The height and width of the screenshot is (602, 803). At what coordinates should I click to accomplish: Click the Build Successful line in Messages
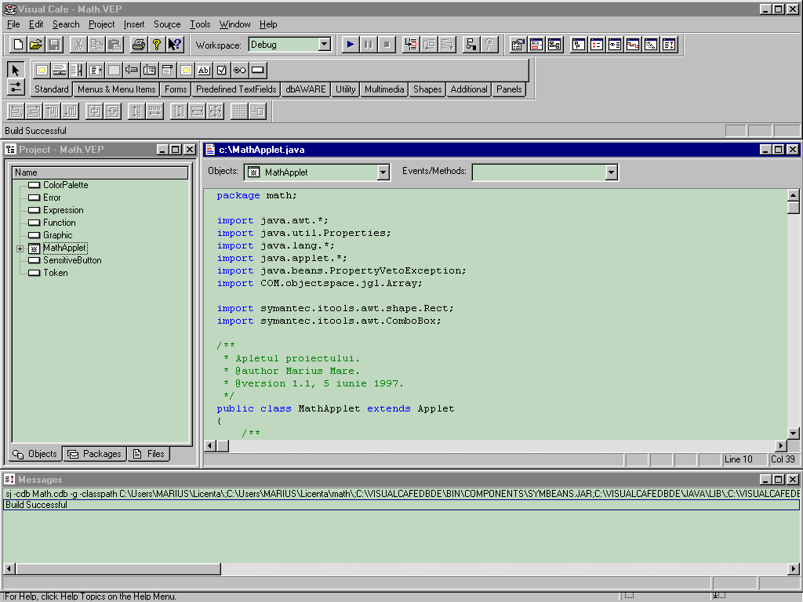pos(401,505)
